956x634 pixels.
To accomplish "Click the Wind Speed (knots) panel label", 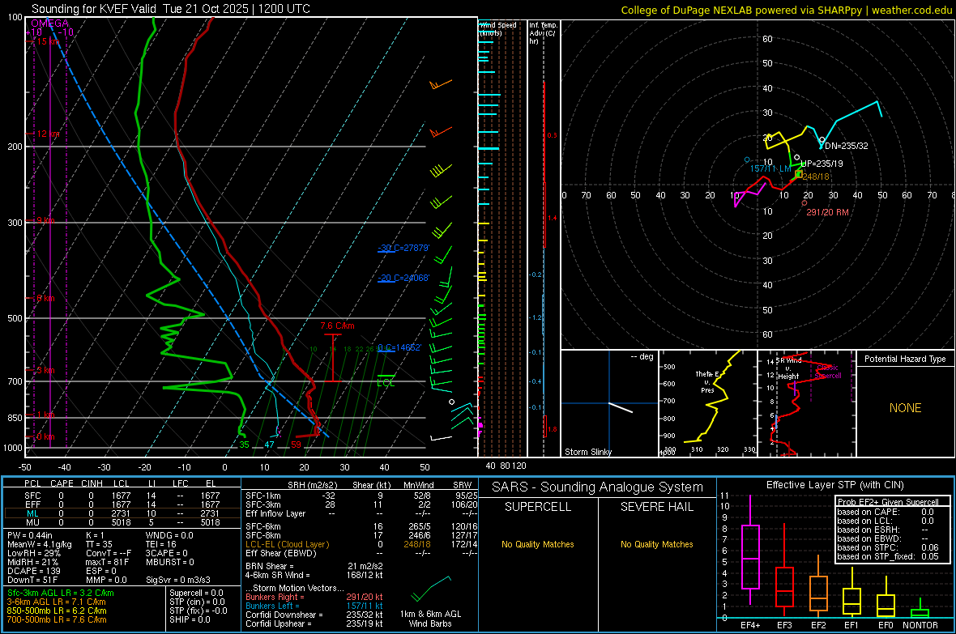I will [498, 28].
